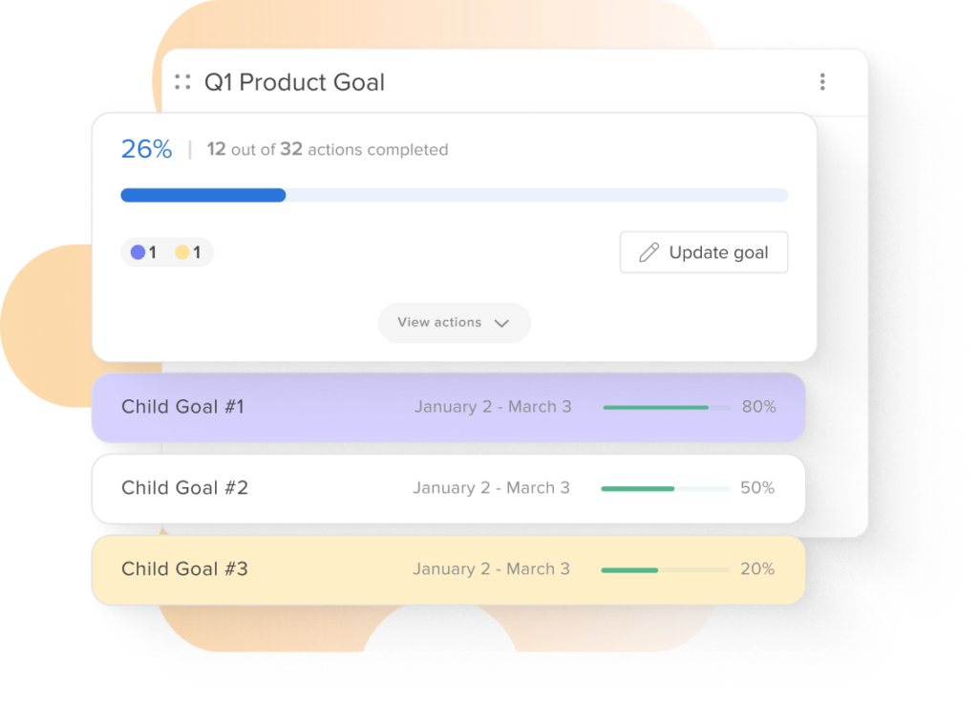Open Child Goal #3 row
Viewport: 978px width, 704px height.
(x=449, y=569)
